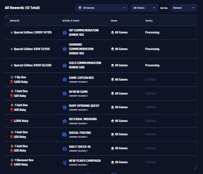
Task: Click the 5,000 Ruby reward text
Action: tap(21, 121)
